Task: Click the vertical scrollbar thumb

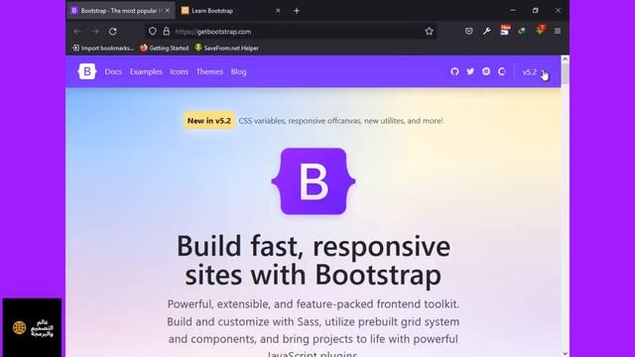Action: click(x=565, y=73)
